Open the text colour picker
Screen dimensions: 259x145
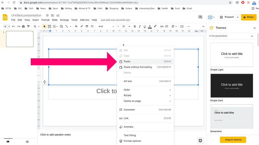(x=150, y=26)
